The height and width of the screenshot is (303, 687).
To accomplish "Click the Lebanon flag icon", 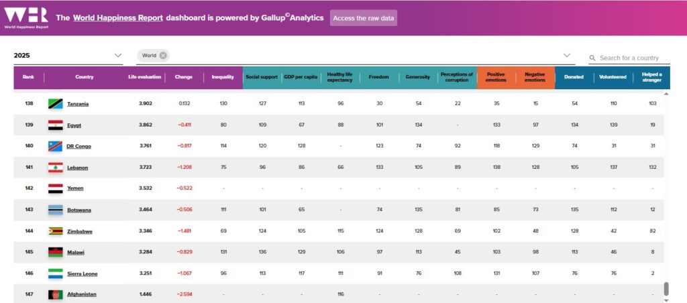I will pos(55,168).
